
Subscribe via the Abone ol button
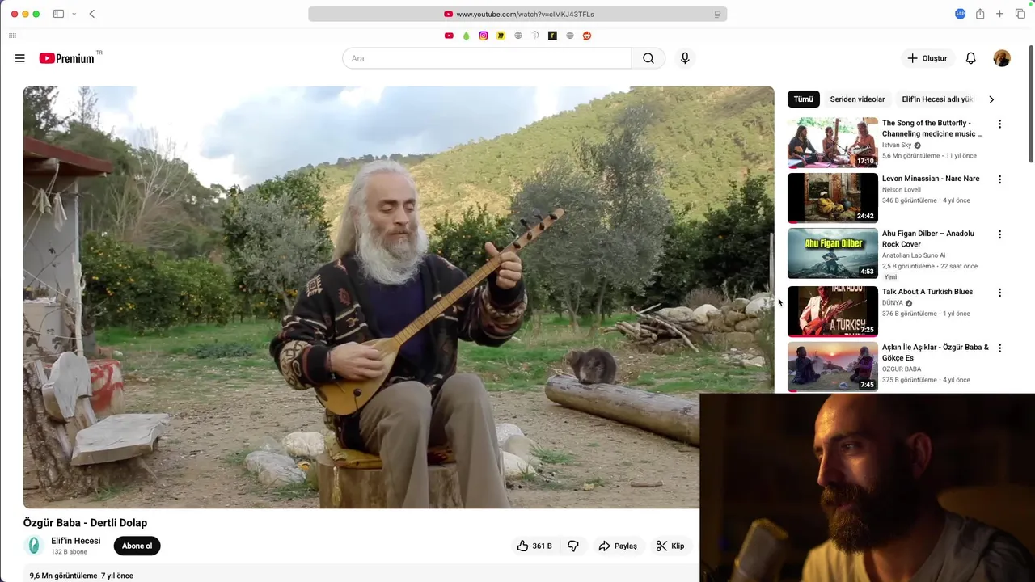(x=137, y=546)
